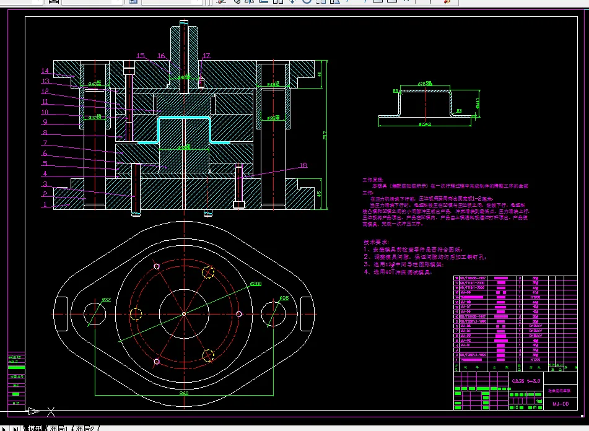Click the 技术要求 heading text

point(377,242)
